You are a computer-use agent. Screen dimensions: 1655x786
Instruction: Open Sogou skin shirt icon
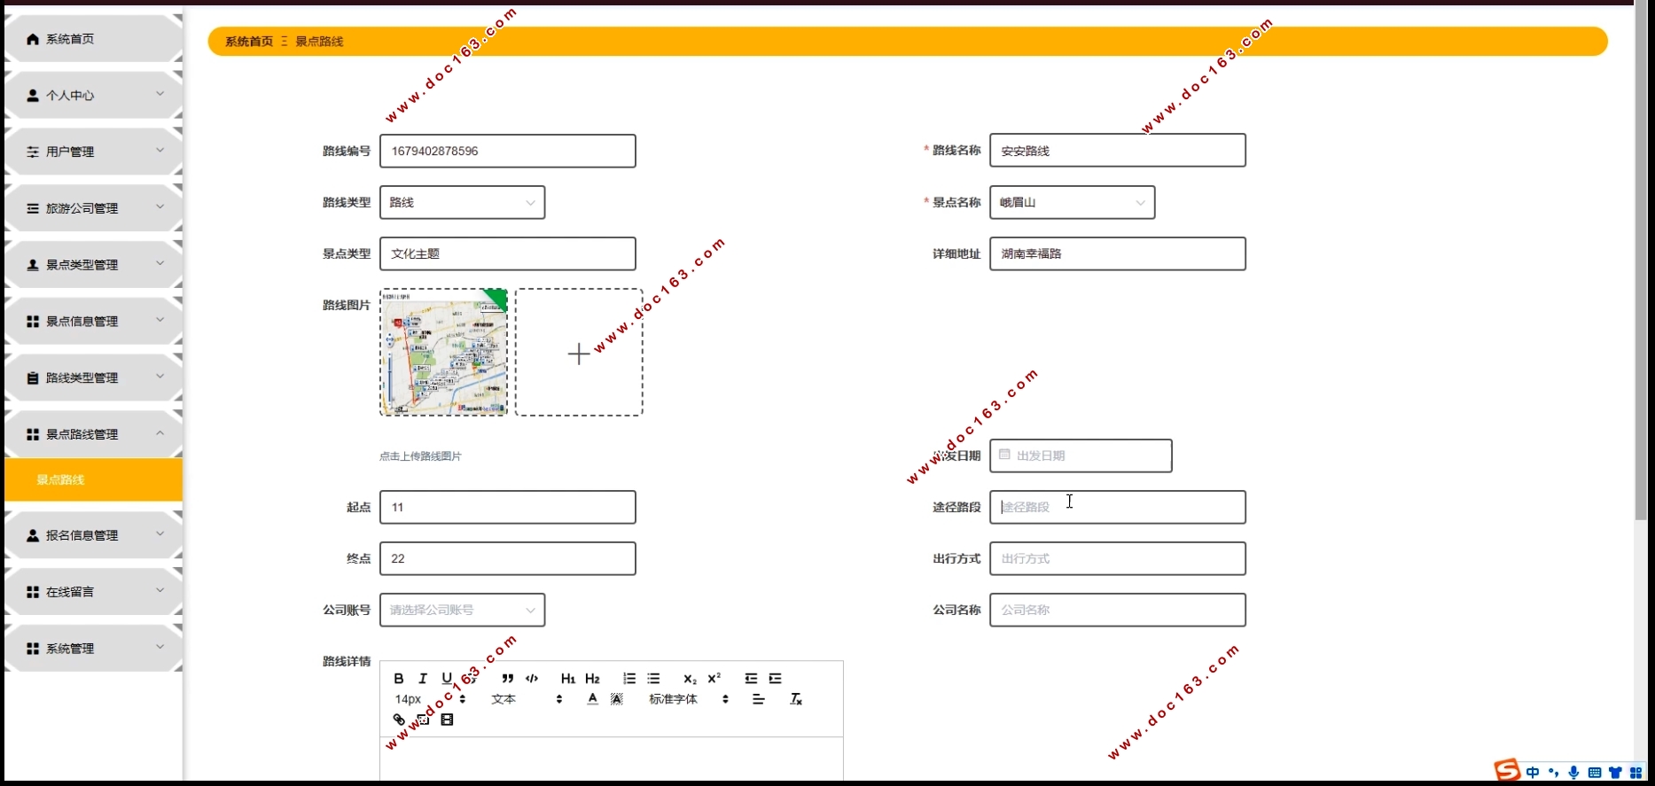1615,773
